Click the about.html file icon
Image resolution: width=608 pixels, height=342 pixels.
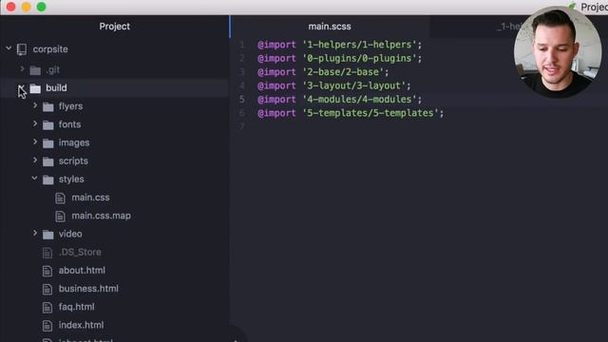point(47,271)
